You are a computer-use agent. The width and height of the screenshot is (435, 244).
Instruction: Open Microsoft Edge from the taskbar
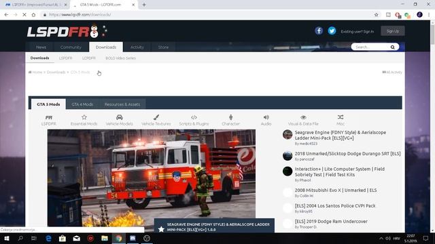point(48,238)
